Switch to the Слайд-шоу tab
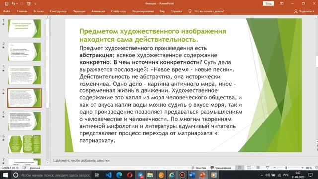The width and height of the screenshot is (318, 179). point(119,11)
